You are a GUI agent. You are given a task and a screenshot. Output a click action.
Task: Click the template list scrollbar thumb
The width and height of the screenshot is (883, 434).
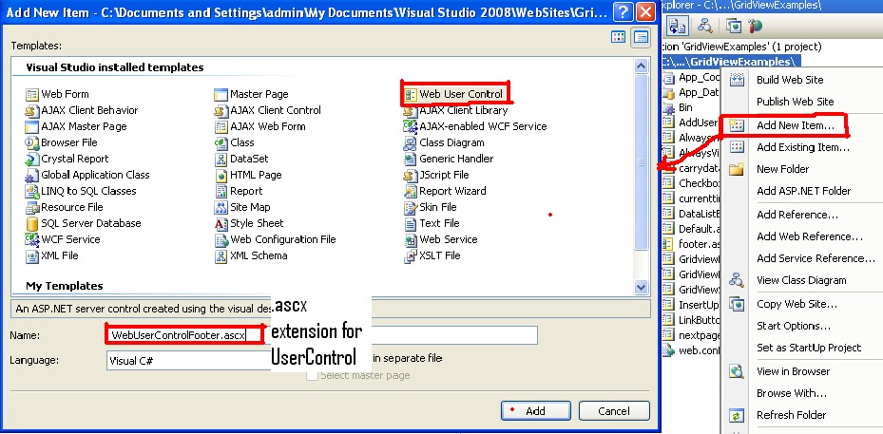pos(641,162)
